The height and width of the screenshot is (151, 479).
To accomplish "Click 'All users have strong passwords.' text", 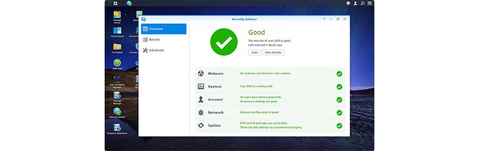I will point(261,97).
